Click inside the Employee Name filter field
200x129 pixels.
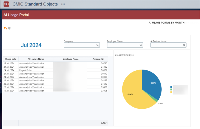pos(125,45)
